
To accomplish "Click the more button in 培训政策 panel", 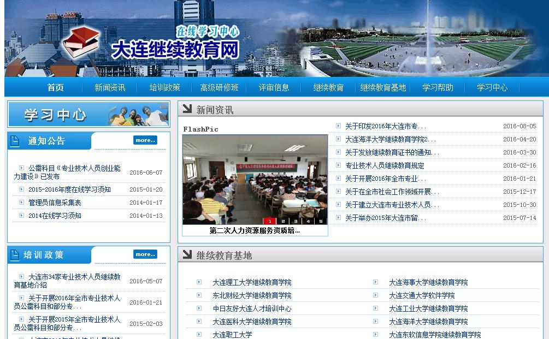I will 145,254.
